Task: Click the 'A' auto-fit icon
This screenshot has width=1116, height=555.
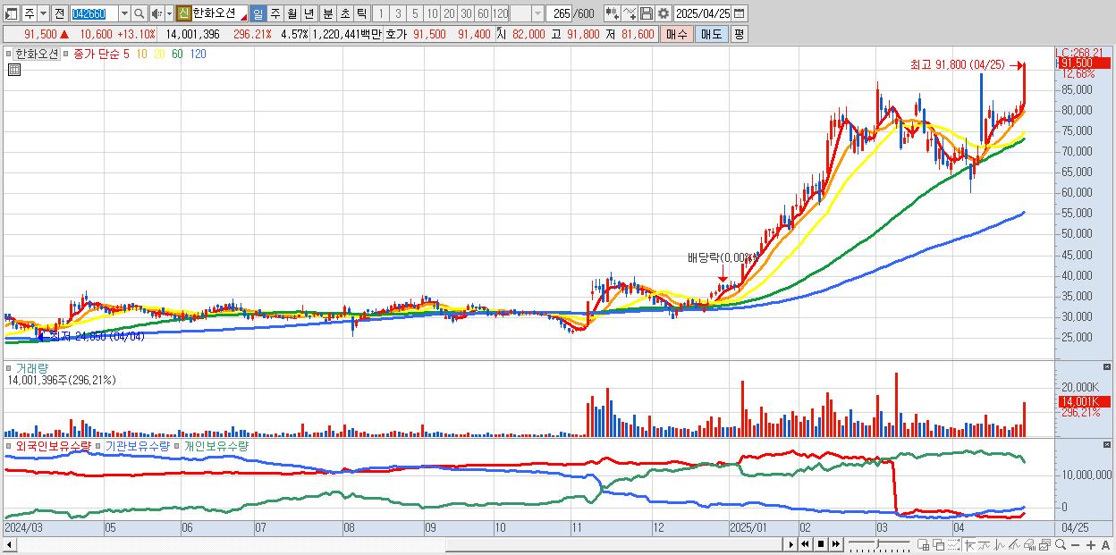Action: click(1106, 544)
